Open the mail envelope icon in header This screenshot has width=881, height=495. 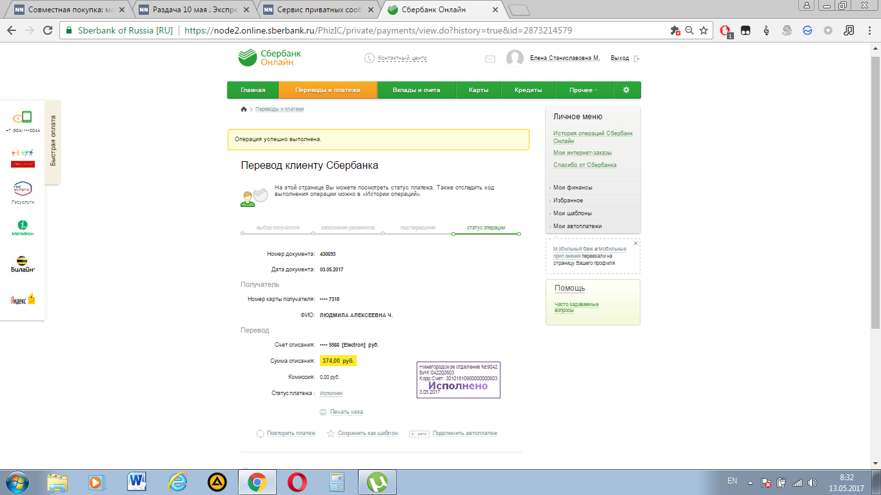click(490, 59)
